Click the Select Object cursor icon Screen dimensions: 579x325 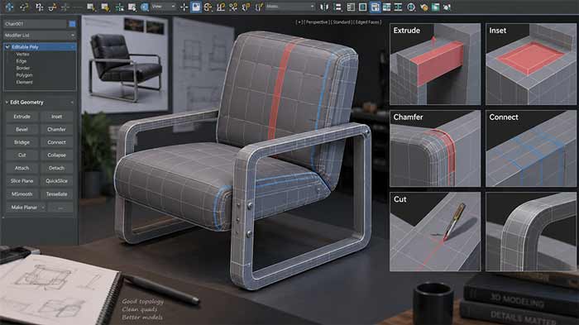[x=91, y=7]
